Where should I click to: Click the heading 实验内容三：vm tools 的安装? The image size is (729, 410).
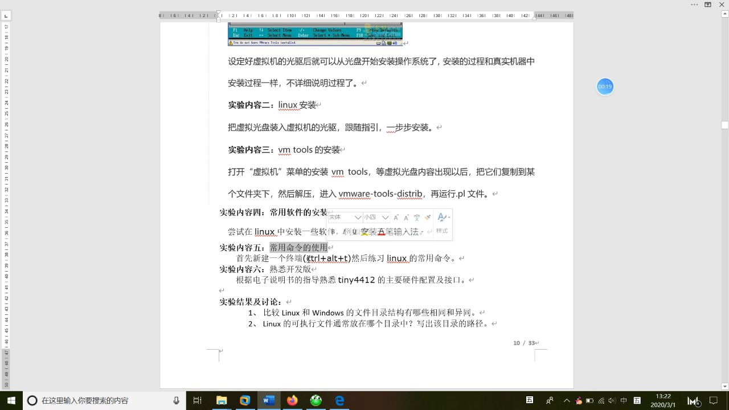tap(284, 150)
